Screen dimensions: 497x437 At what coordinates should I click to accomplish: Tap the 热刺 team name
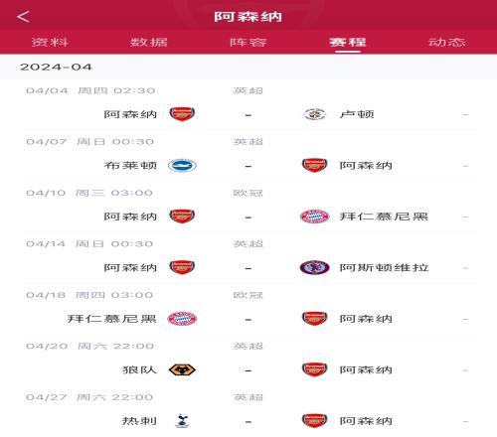pos(139,421)
